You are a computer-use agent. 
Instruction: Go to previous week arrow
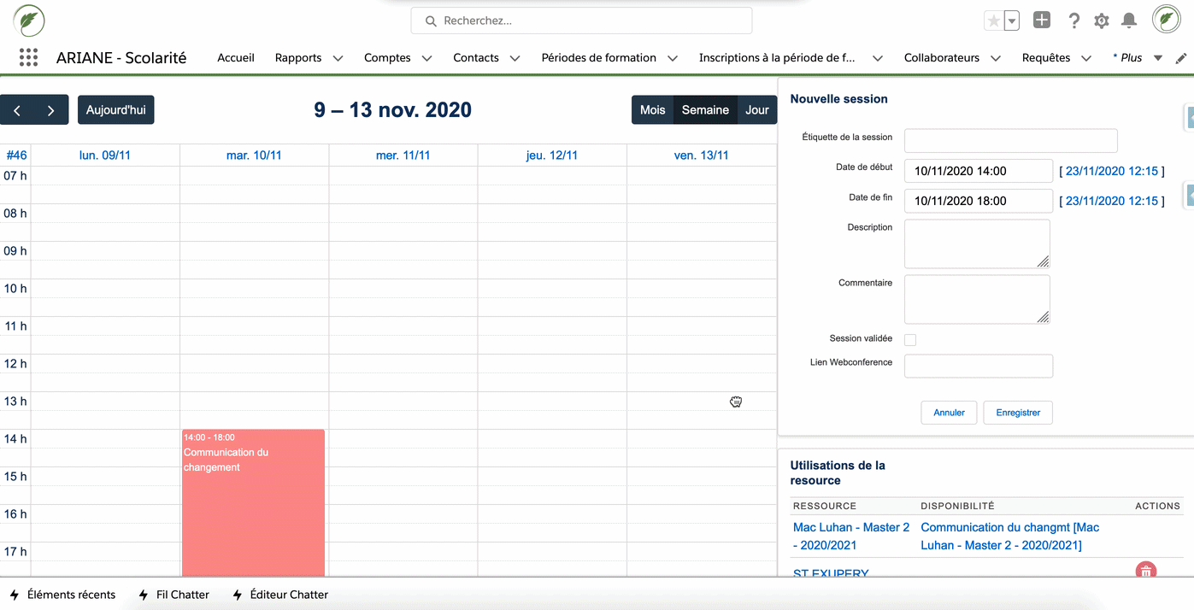coord(17,110)
